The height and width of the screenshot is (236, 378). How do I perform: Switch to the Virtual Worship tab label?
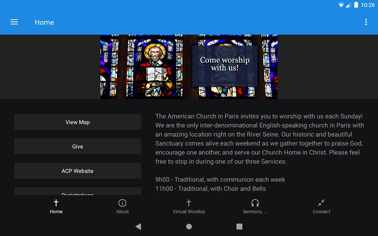point(189,212)
